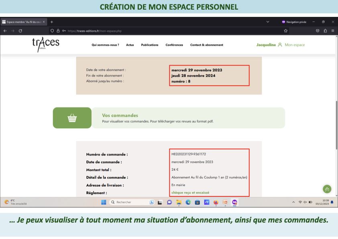Open PowerPoint from the taskbar
Screen dimensions: 338x239
pyautogui.click(x=225, y=202)
